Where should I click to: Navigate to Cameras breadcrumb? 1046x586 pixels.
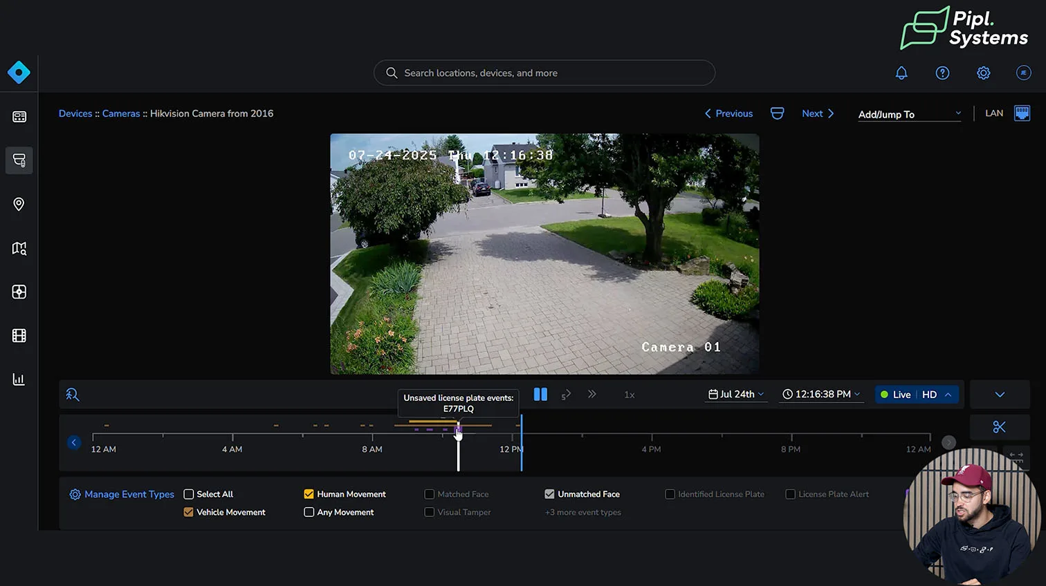pyautogui.click(x=121, y=114)
